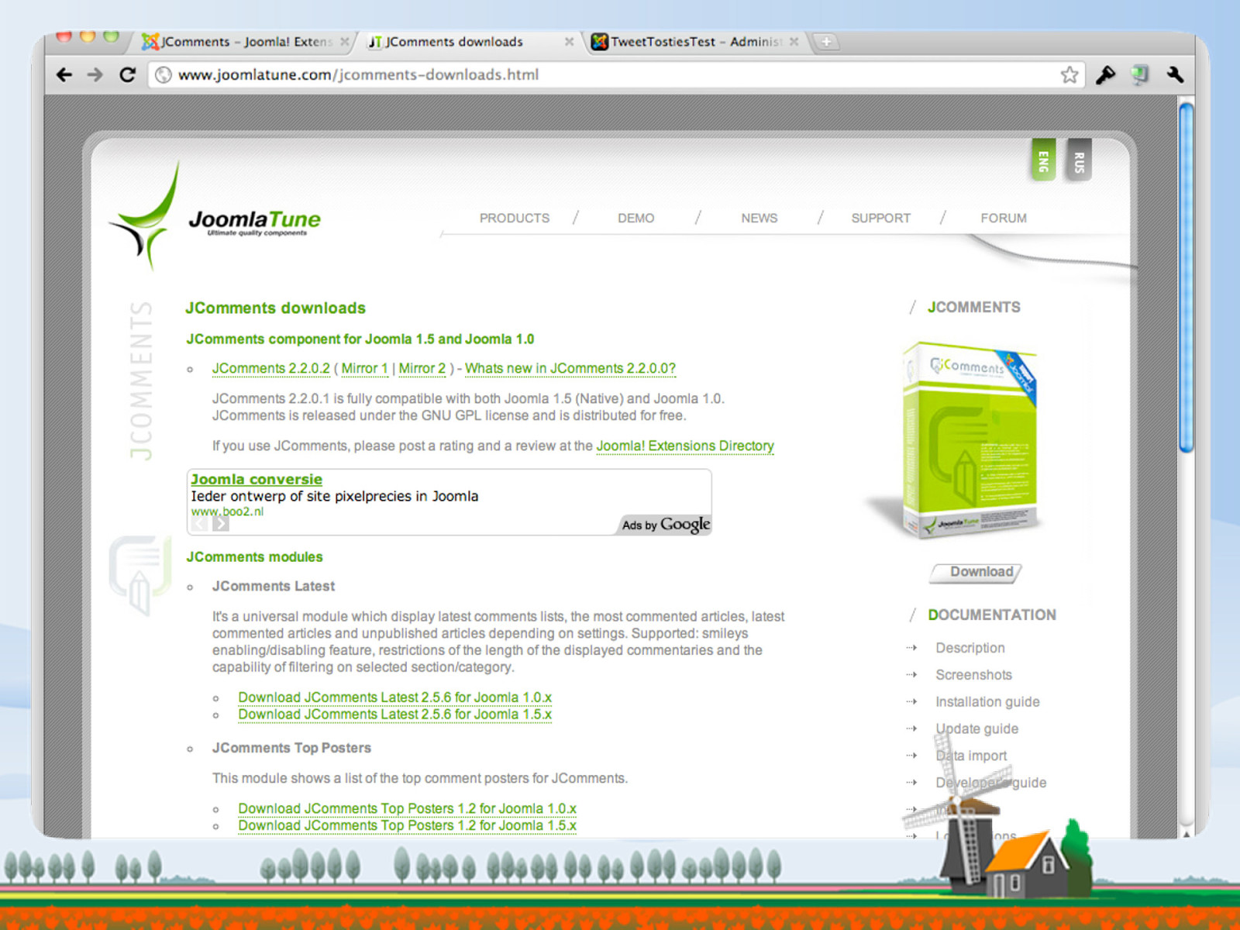Click the Ads by Google label

666,525
